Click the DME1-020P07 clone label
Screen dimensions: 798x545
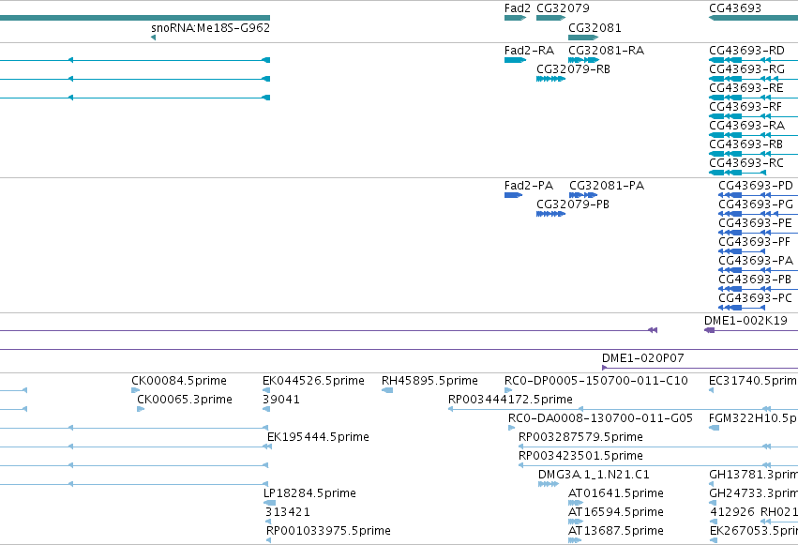642,358
